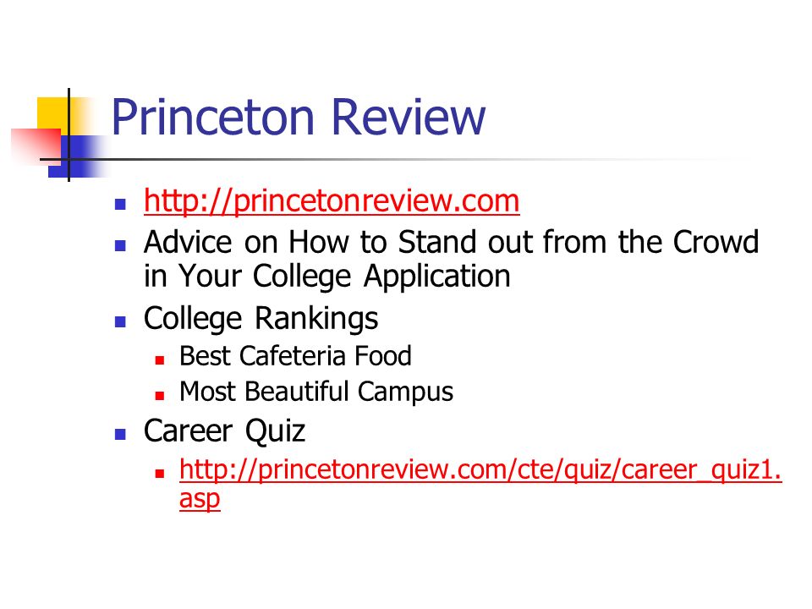Select the Career Quiz bullet text
Screen dimensions: 812x609
point(224,431)
